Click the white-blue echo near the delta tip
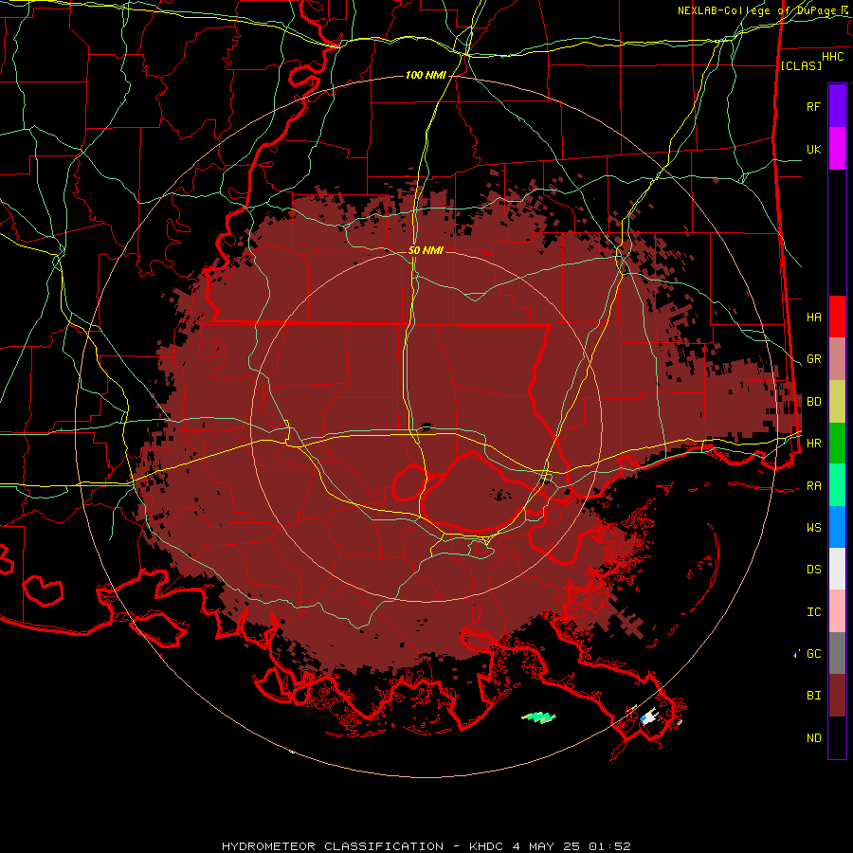The width and height of the screenshot is (853, 853). coord(648,717)
